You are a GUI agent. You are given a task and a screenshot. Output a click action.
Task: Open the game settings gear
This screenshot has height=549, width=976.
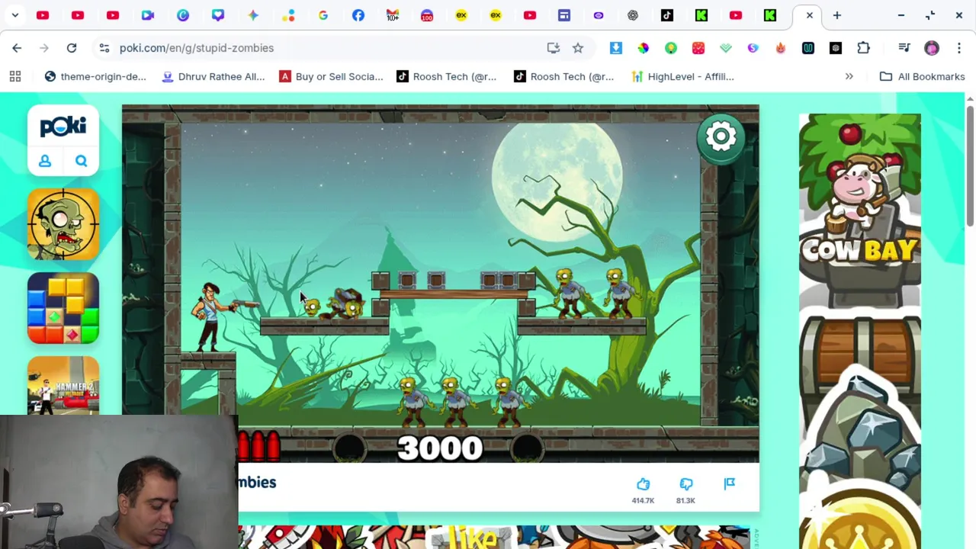click(x=721, y=137)
